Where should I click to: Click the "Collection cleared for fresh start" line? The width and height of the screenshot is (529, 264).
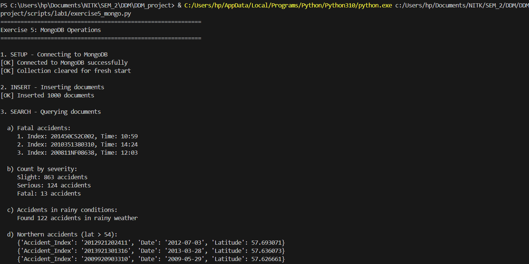74,71
